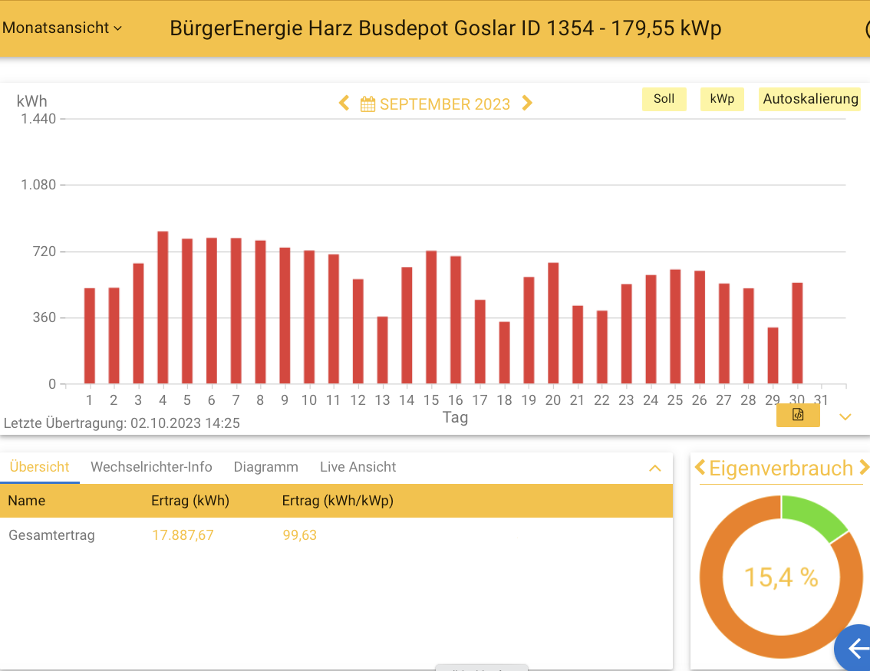Click the code file export icon
Image resolution: width=870 pixels, height=671 pixels.
tap(798, 415)
